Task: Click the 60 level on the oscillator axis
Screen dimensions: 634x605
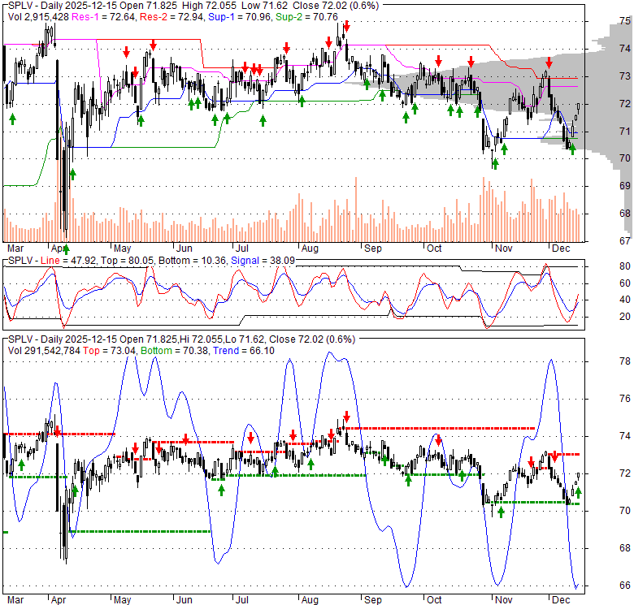Action: coord(625,283)
